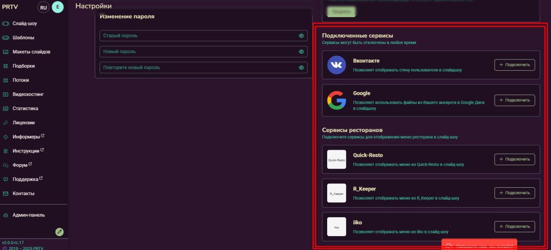This screenshot has width=551, height=250.
Task: Click the Сервисы ресторанов heading
Action: tap(352, 130)
